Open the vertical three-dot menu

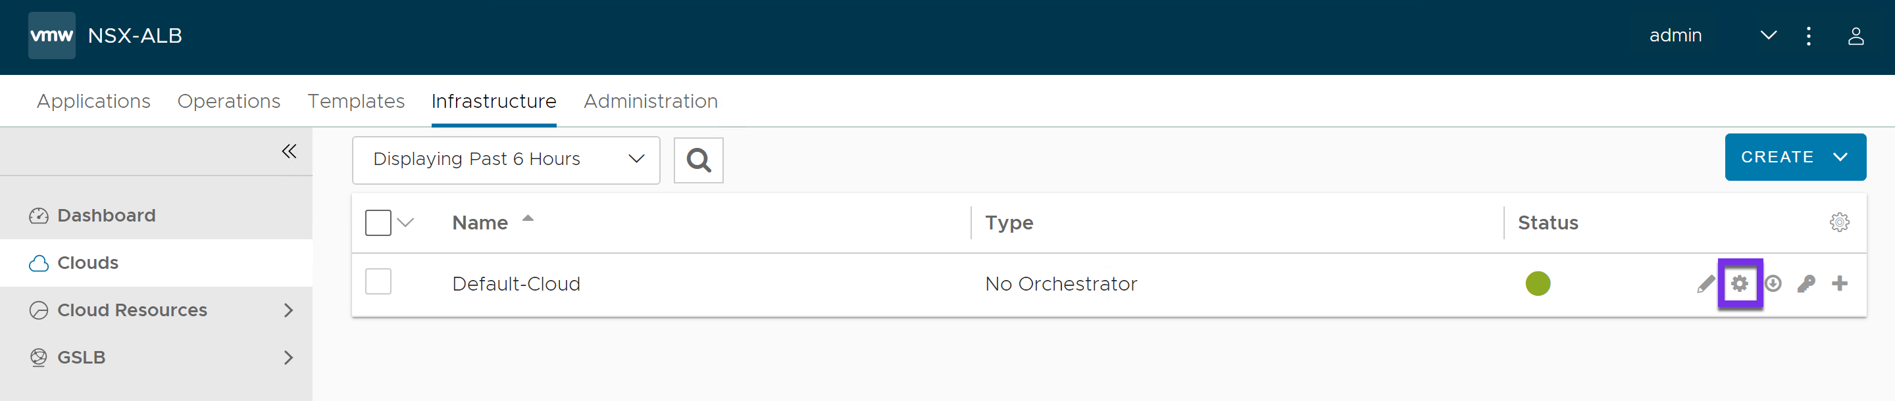pyautogui.click(x=1809, y=36)
